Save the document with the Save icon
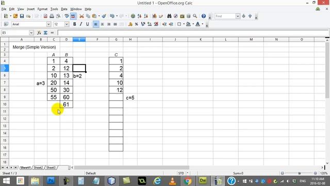 [22, 16]
